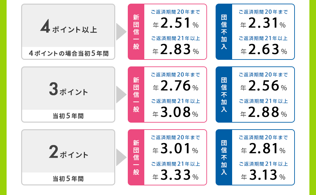
Task: Click the pink 新団信一般 label in middle row
Action: [136, 95]
